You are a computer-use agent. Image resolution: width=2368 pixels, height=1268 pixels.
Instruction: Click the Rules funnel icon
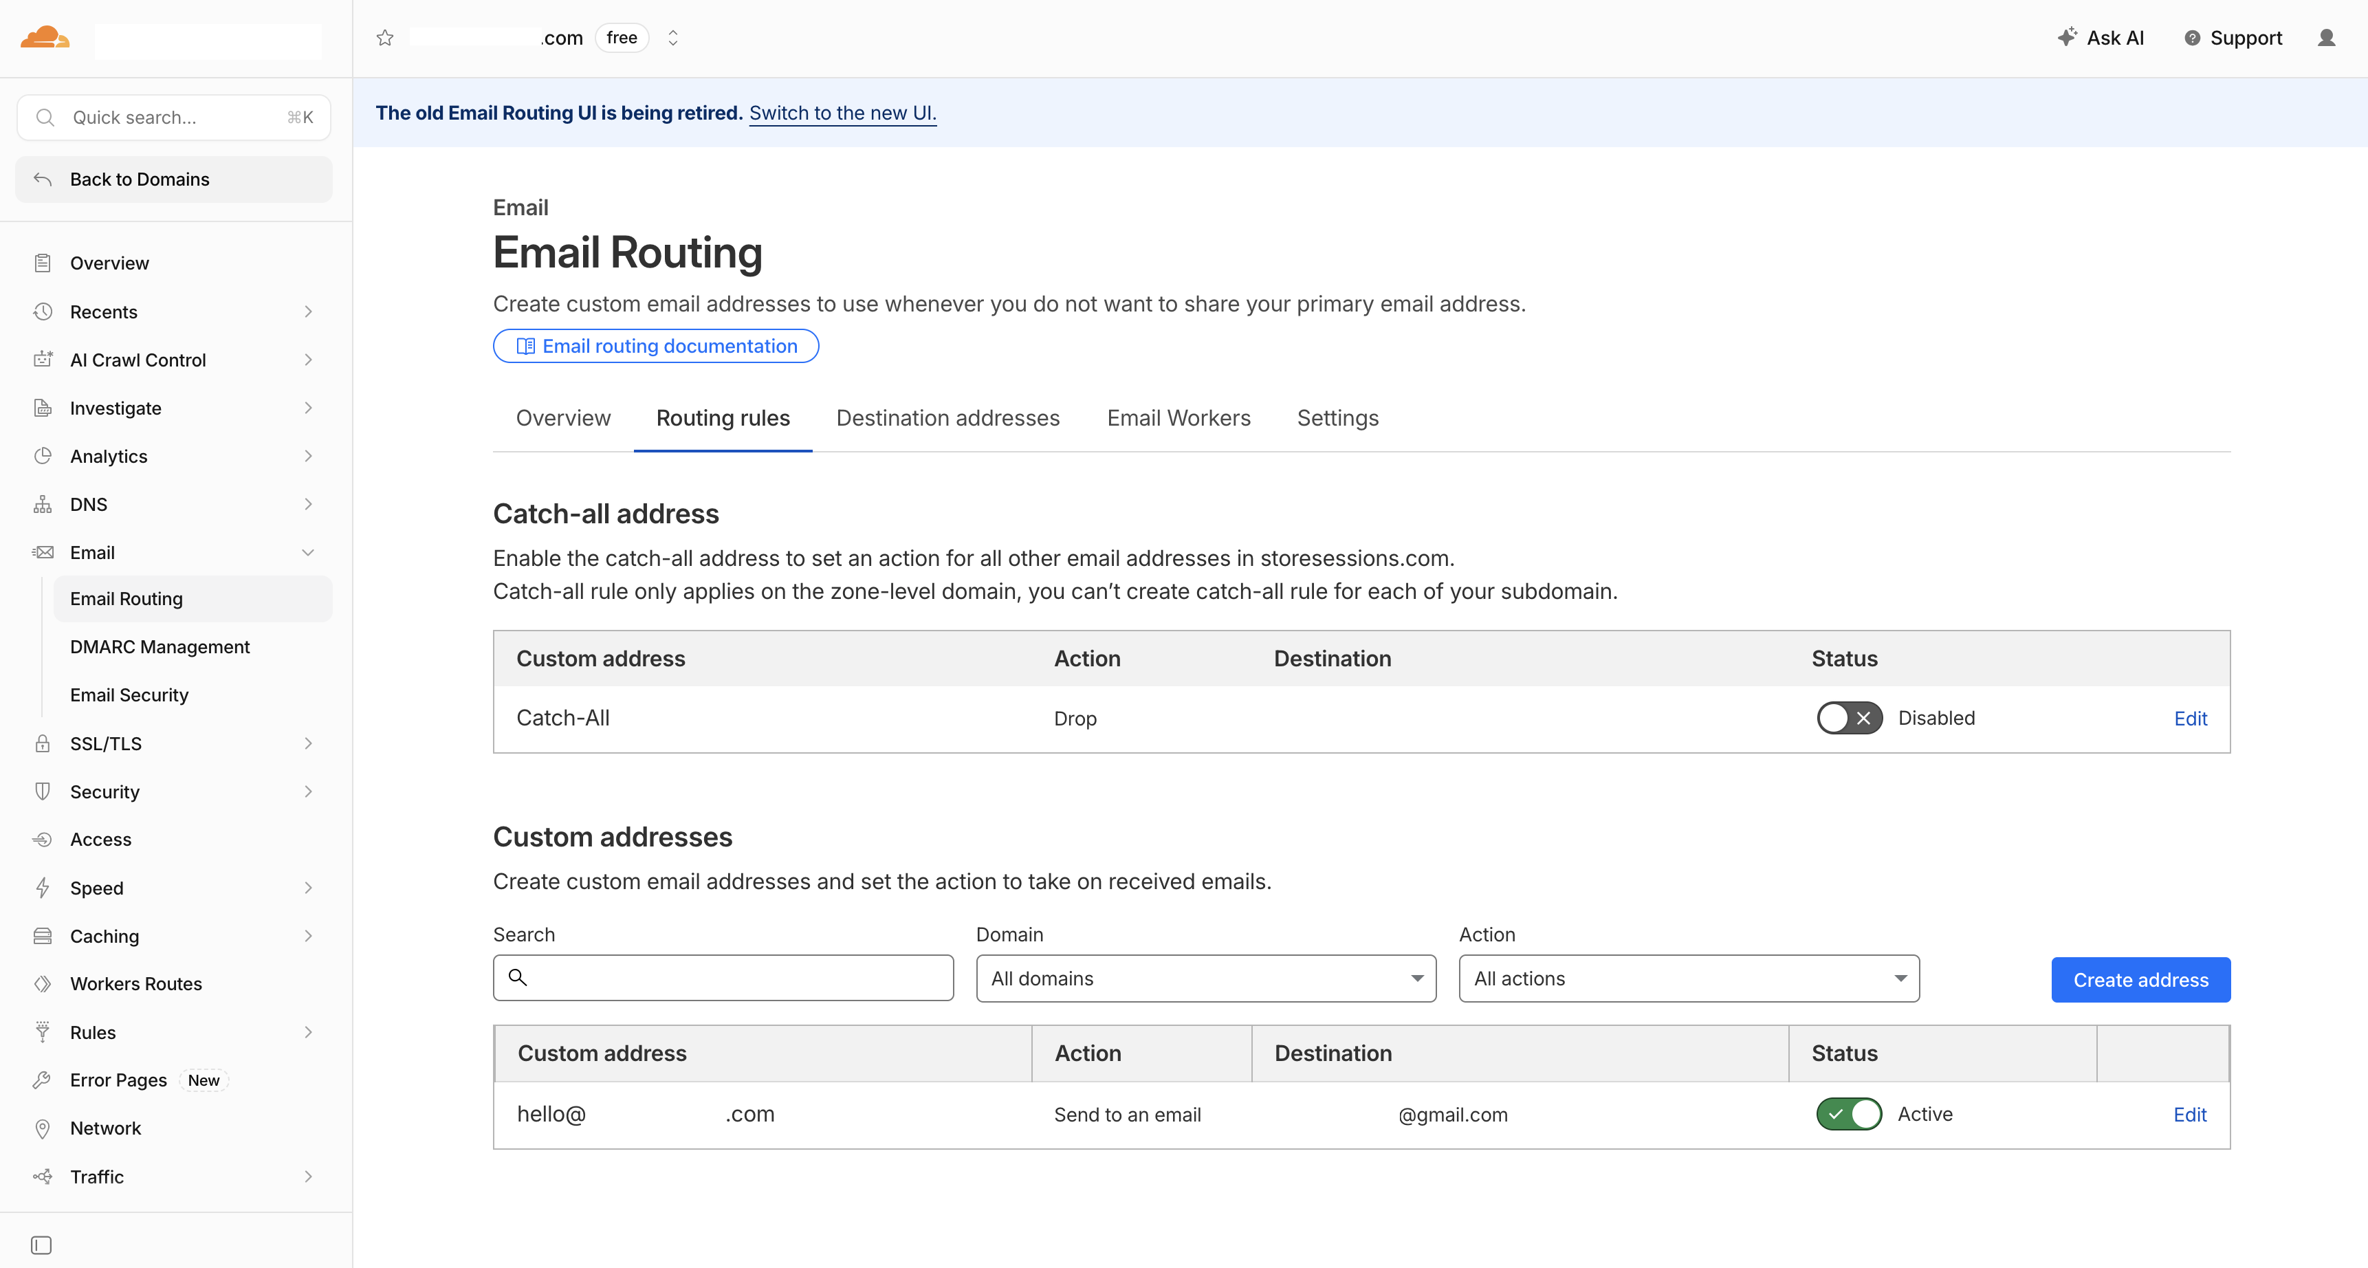[43, 1031]
